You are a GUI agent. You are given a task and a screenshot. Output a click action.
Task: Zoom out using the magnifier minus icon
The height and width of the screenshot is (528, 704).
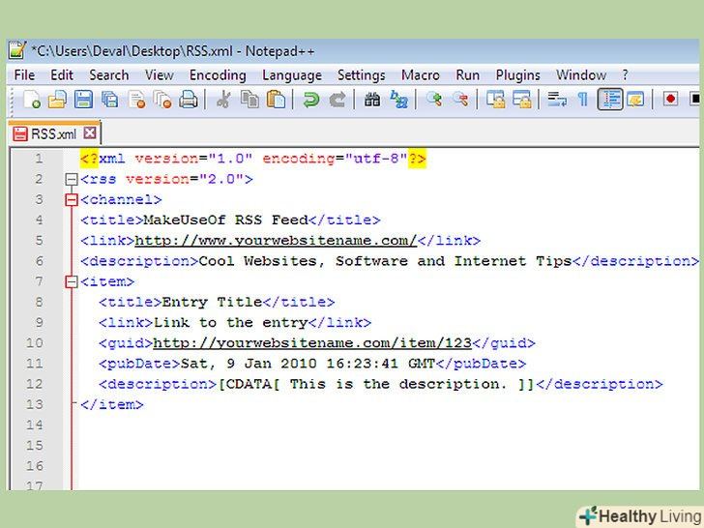[x=460, y=100]
